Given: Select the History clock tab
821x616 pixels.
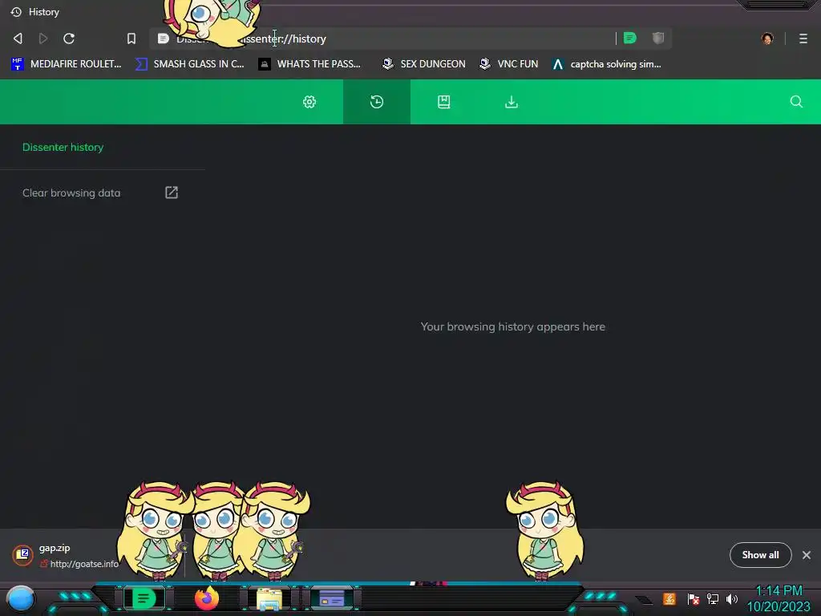Looking at the screenshot, I should click(377, 102).
